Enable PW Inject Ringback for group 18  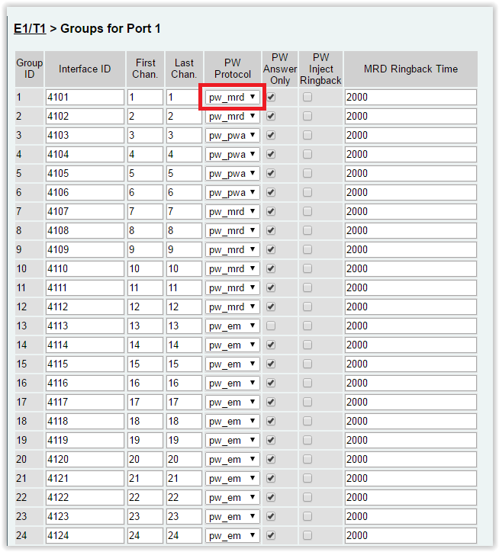tap(307, 421)
